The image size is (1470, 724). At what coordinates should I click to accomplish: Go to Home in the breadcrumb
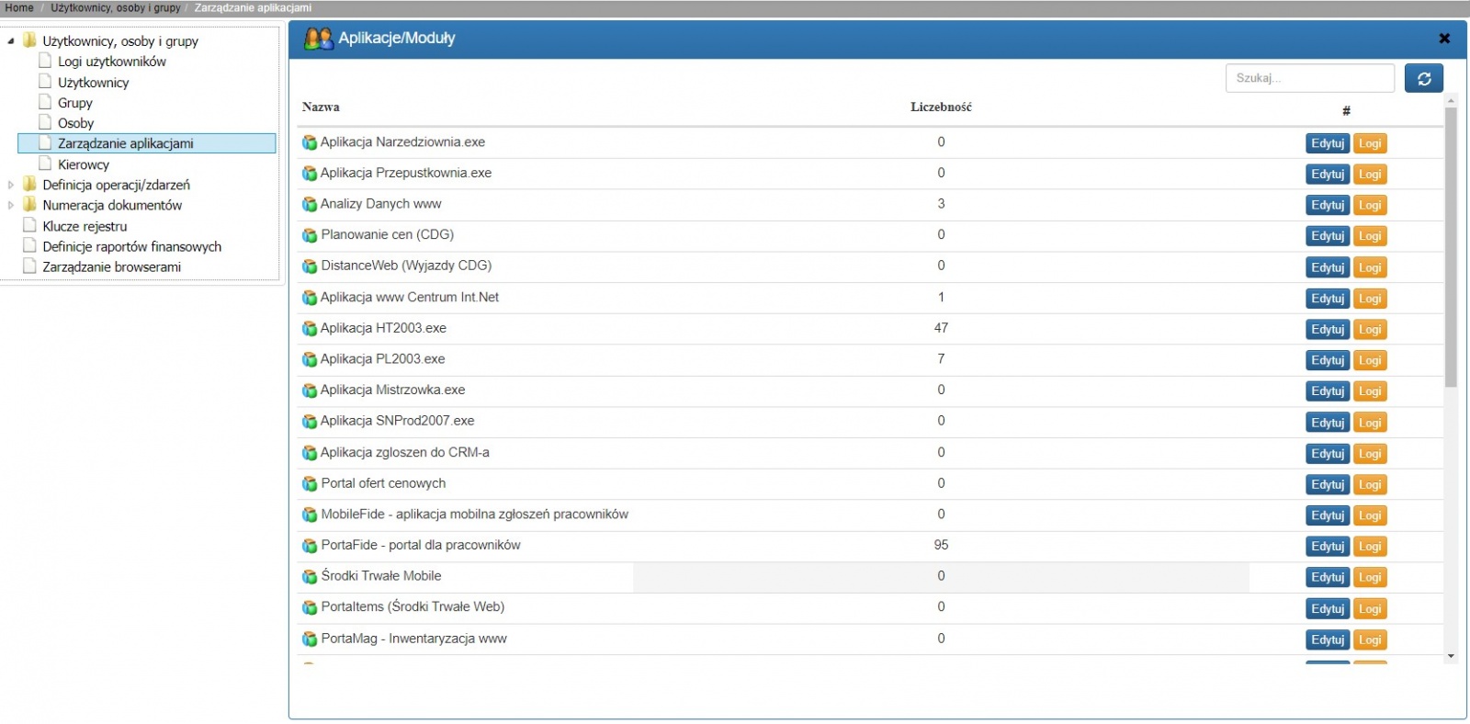[x=18, y=7]
